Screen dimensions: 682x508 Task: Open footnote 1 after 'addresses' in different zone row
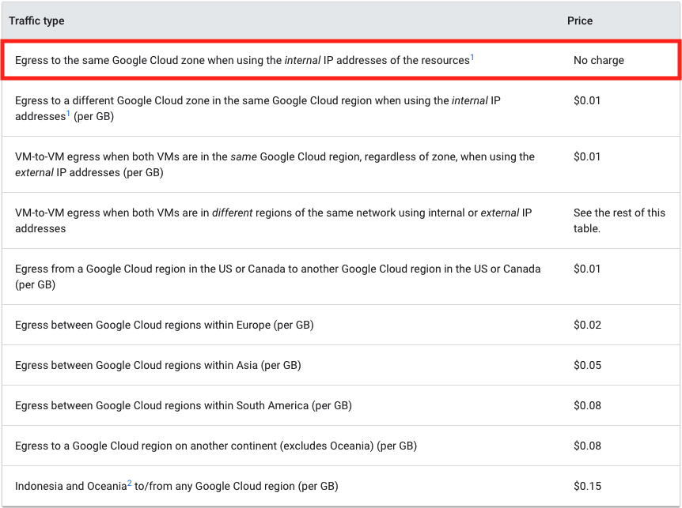[x=68, y=114]
